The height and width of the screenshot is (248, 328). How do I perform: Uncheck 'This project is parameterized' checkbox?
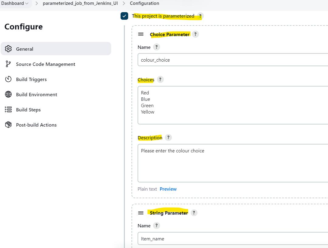(x=124, y=16)
